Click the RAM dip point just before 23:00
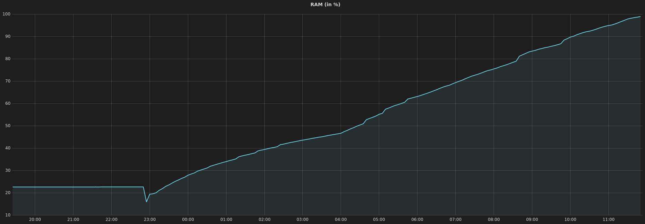The width and height of the screenshot is (645, 224). coord(147,202)
